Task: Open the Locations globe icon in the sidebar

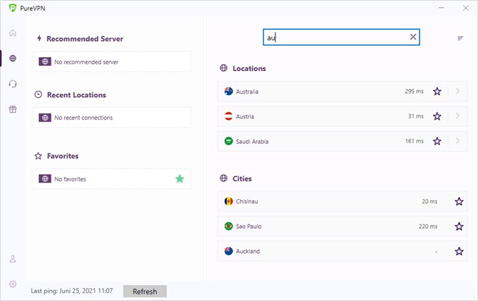Action: (12, 58)
